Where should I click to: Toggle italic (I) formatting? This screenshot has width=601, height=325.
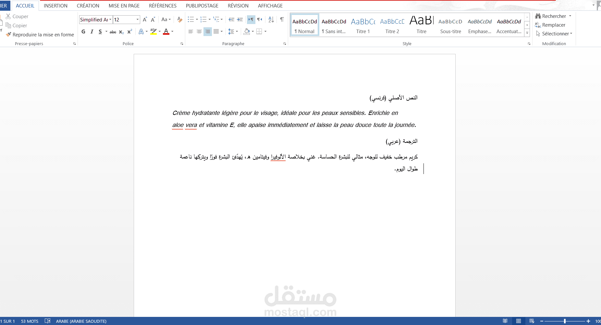pyautogui.click(x=92, y=31)
